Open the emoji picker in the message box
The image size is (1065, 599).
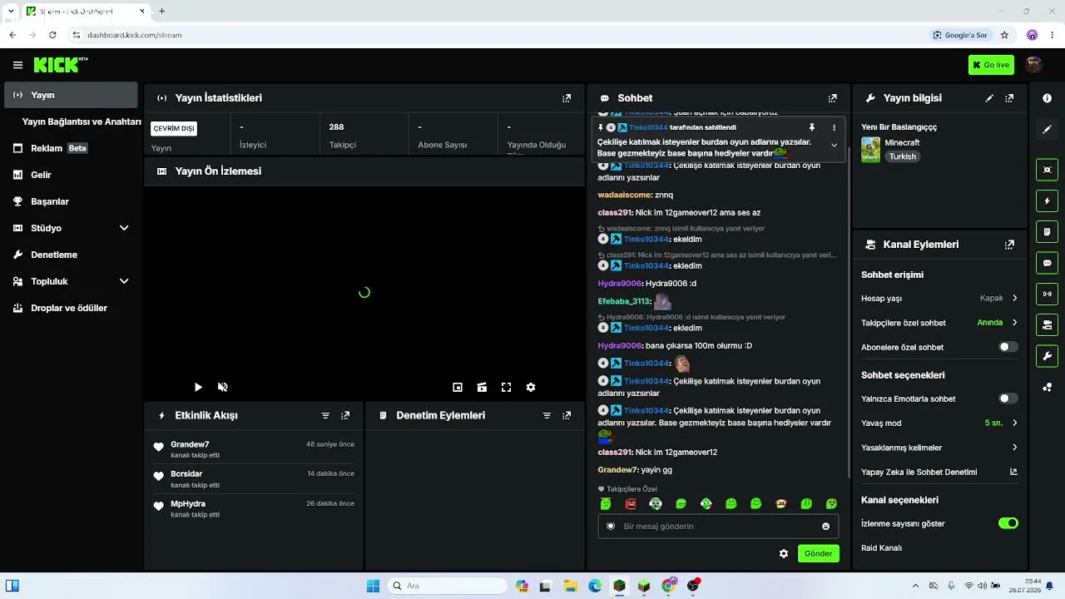tap(825, 527)
